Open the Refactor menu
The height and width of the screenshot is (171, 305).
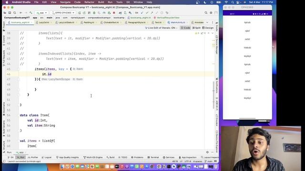(89, 2)
